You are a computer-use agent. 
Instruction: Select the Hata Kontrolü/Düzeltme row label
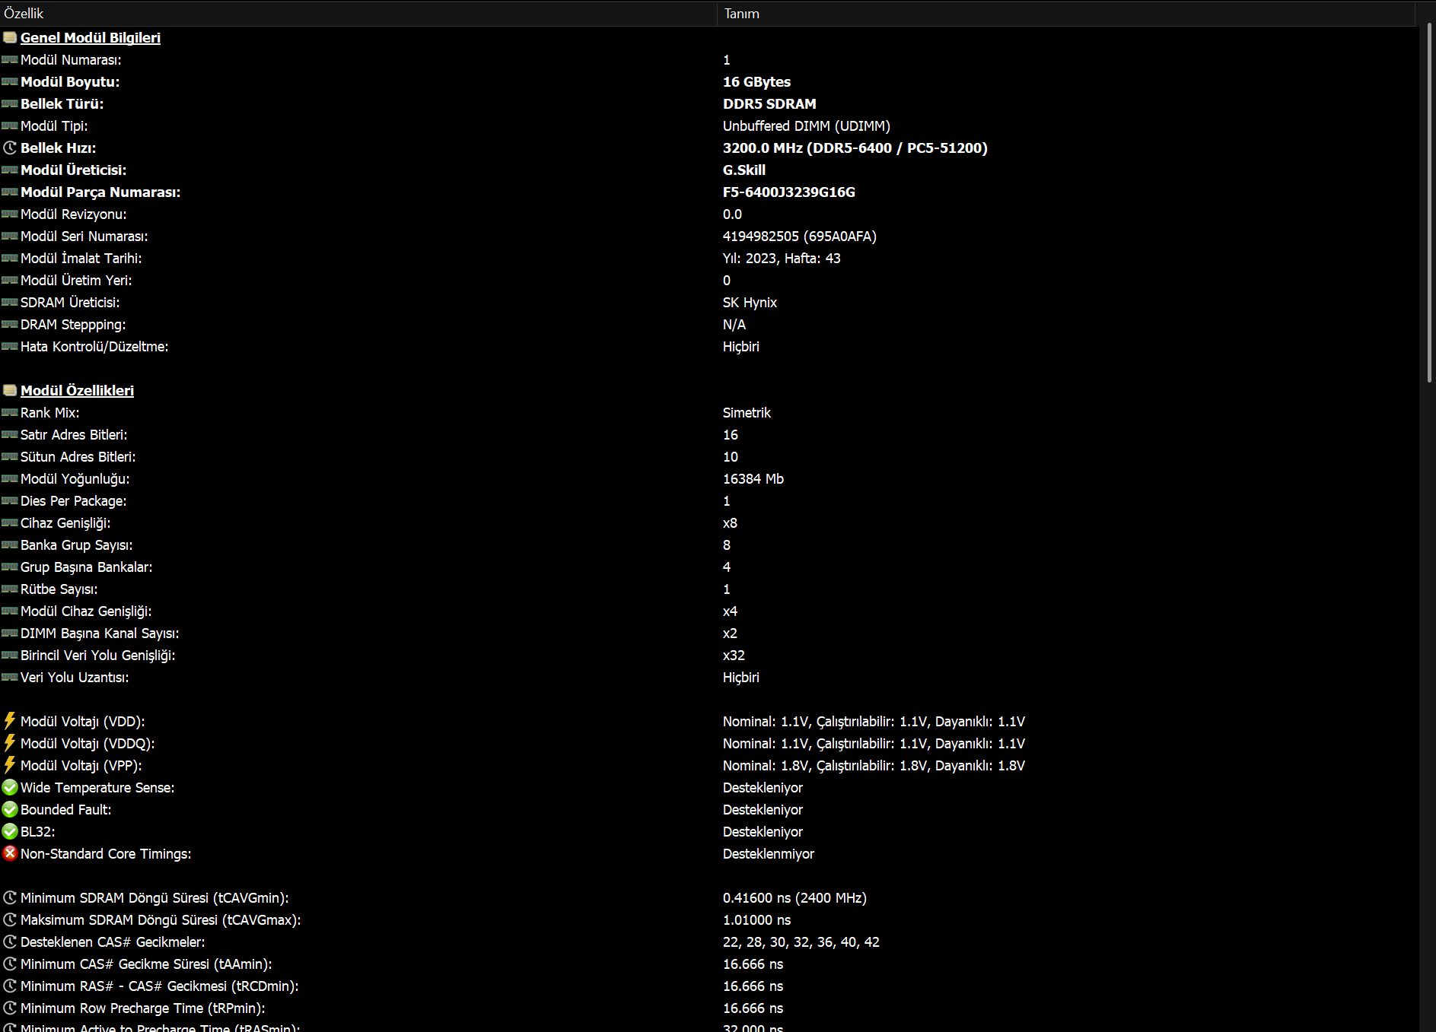coord(94,346)
